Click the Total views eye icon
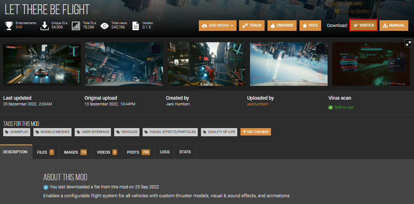This screenshot has height=204, width=414. pos(105,26)
